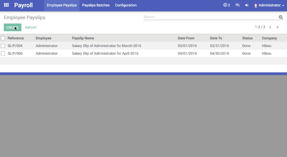Focus the Search input field

click(210, 17)
